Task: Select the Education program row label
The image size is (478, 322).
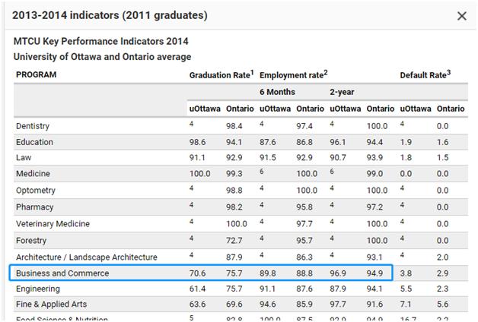Action: coord(35,142)
